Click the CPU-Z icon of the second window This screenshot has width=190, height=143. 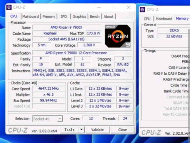click(x=142, y=10)
